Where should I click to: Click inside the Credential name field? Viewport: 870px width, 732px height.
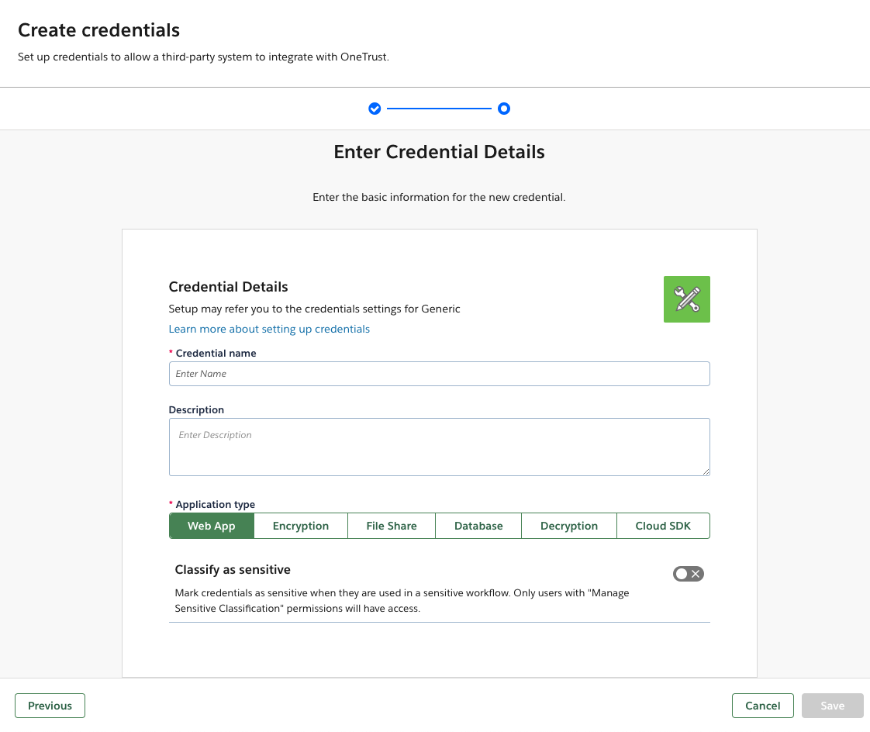click(x=439, y=374)
